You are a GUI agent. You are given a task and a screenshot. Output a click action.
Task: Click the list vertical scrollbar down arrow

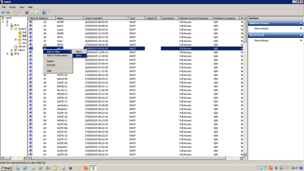coord(245,154)
